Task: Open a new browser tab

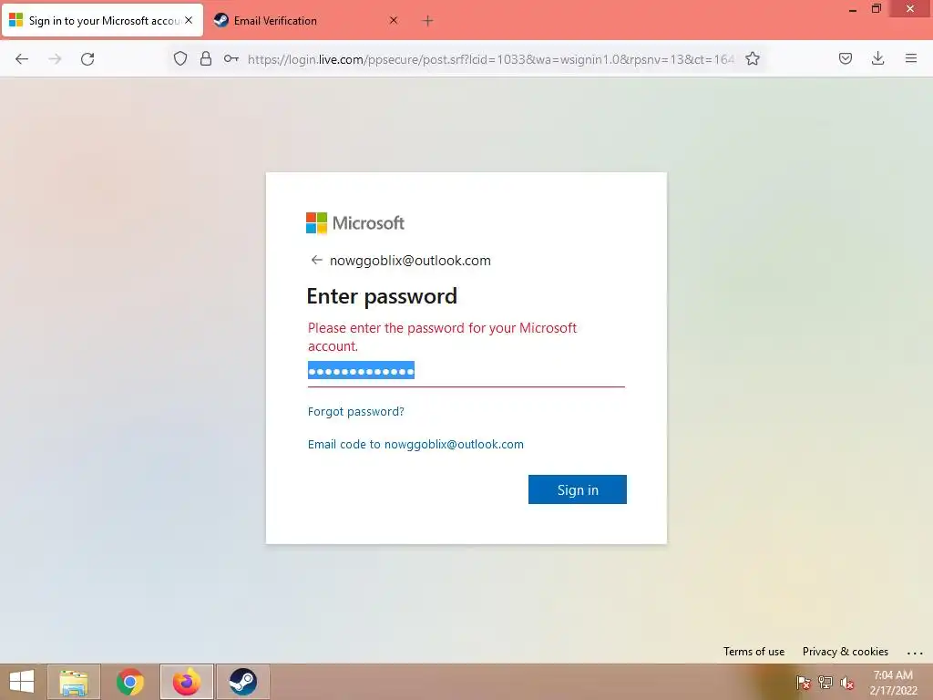Action: (427, 21)
